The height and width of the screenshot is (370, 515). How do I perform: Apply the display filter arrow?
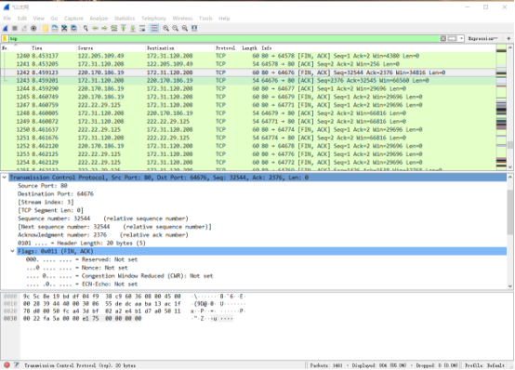click(x=453, y=39)
